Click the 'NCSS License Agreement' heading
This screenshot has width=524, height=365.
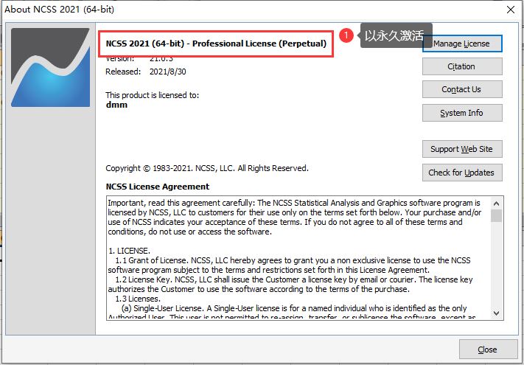158,187
